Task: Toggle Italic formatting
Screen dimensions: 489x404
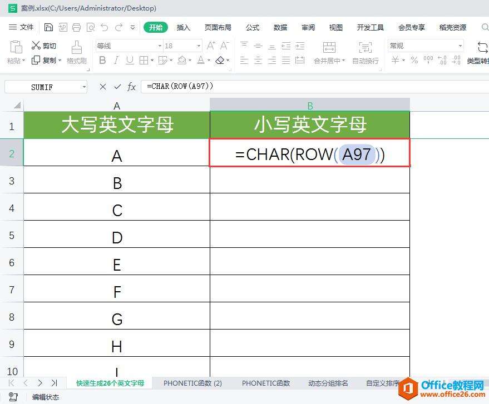Action: pyautogui.click(x=116, y=60)
